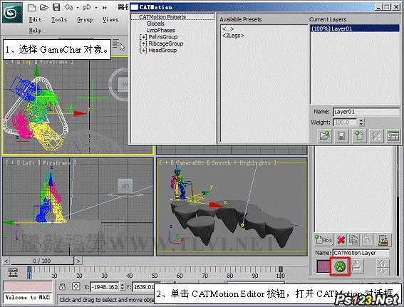Open the undo history dropdown arrow
Screen dimensions: 404x307
pos(77,8)
